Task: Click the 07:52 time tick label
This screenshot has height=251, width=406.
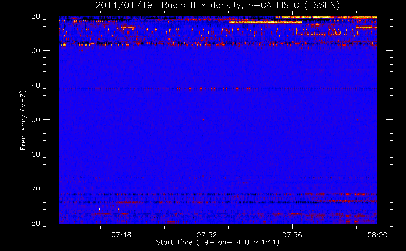Action: [x=207, y=235]
